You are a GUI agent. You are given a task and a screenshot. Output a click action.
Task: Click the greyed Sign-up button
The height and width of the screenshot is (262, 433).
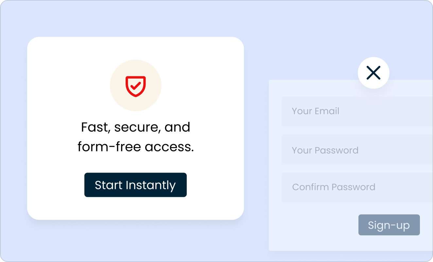point(389,225)
